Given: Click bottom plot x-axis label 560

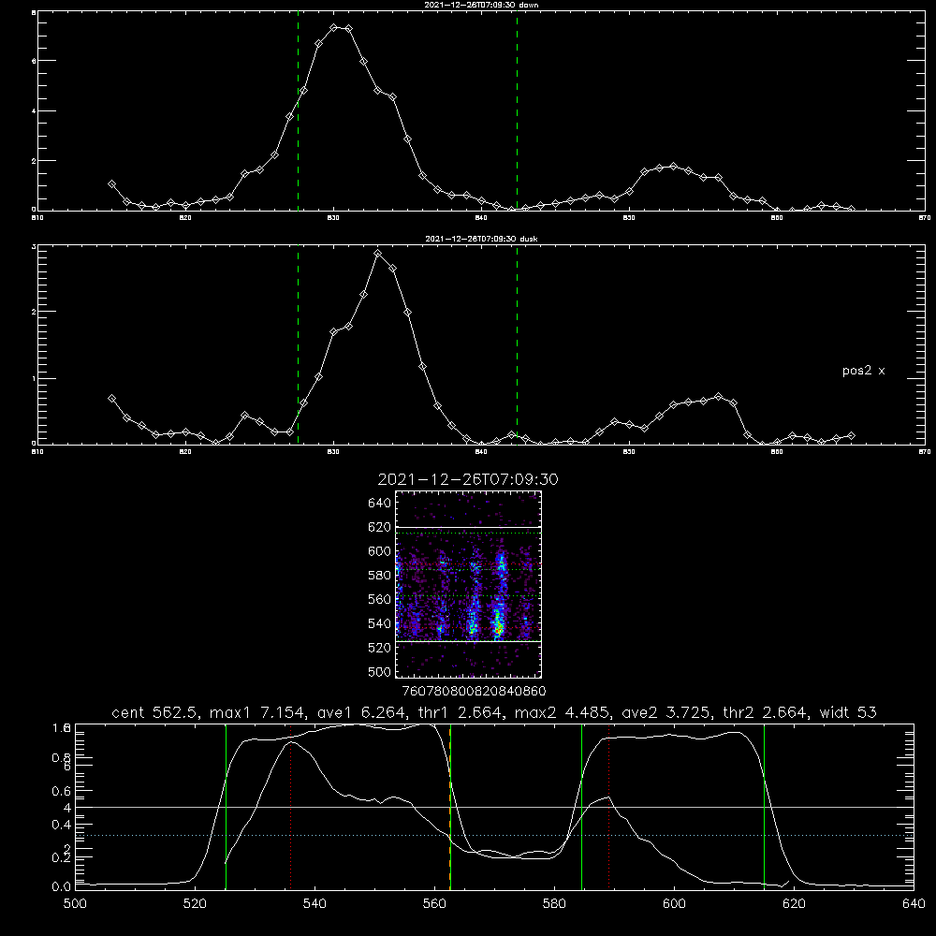Looking at the screenshot, I should [434, 904].
